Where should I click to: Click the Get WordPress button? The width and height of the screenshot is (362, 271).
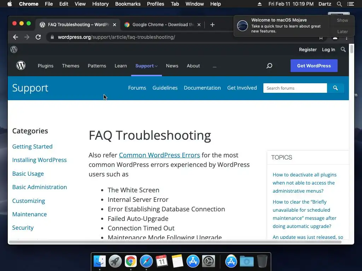pyautogui.click(x=314, y=66)
